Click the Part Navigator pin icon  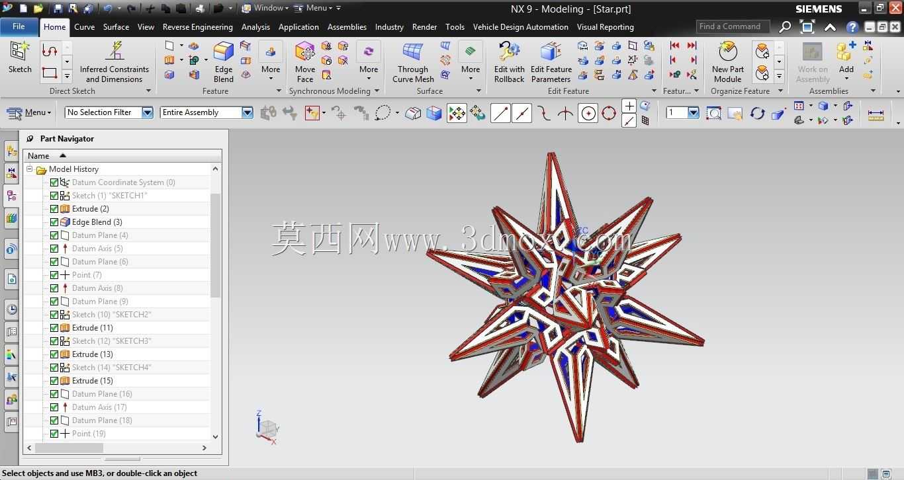coord(30,139)
